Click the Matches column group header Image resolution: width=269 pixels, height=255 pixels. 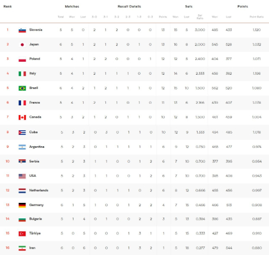point(72,6)
